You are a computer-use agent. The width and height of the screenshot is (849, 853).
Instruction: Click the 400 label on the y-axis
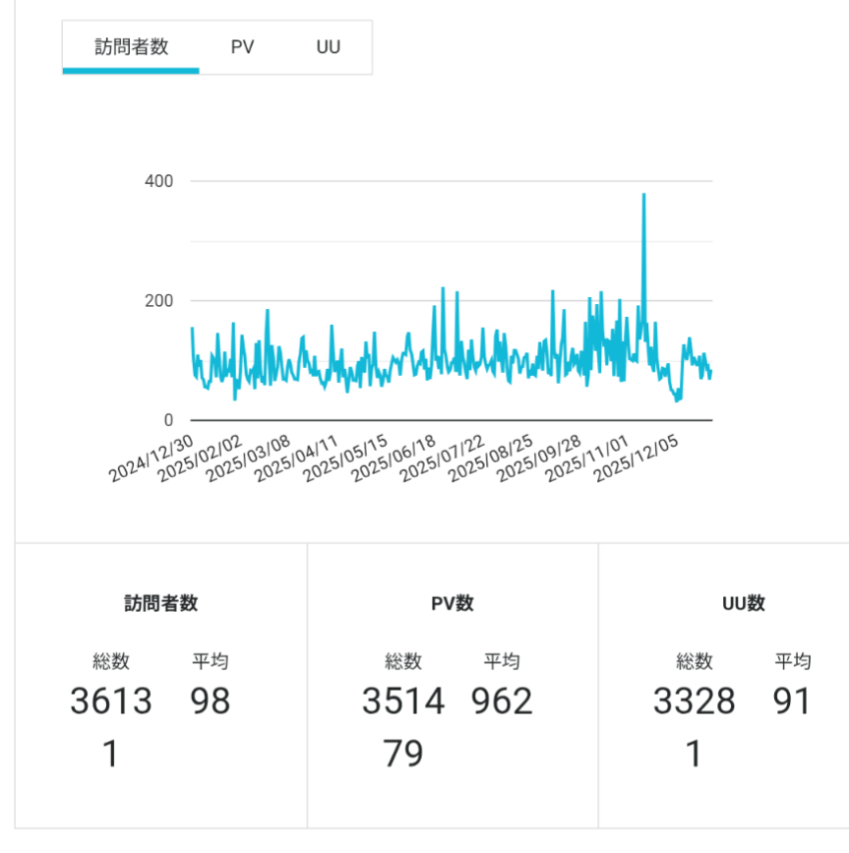pyautogui.click(x=158, y=181)
